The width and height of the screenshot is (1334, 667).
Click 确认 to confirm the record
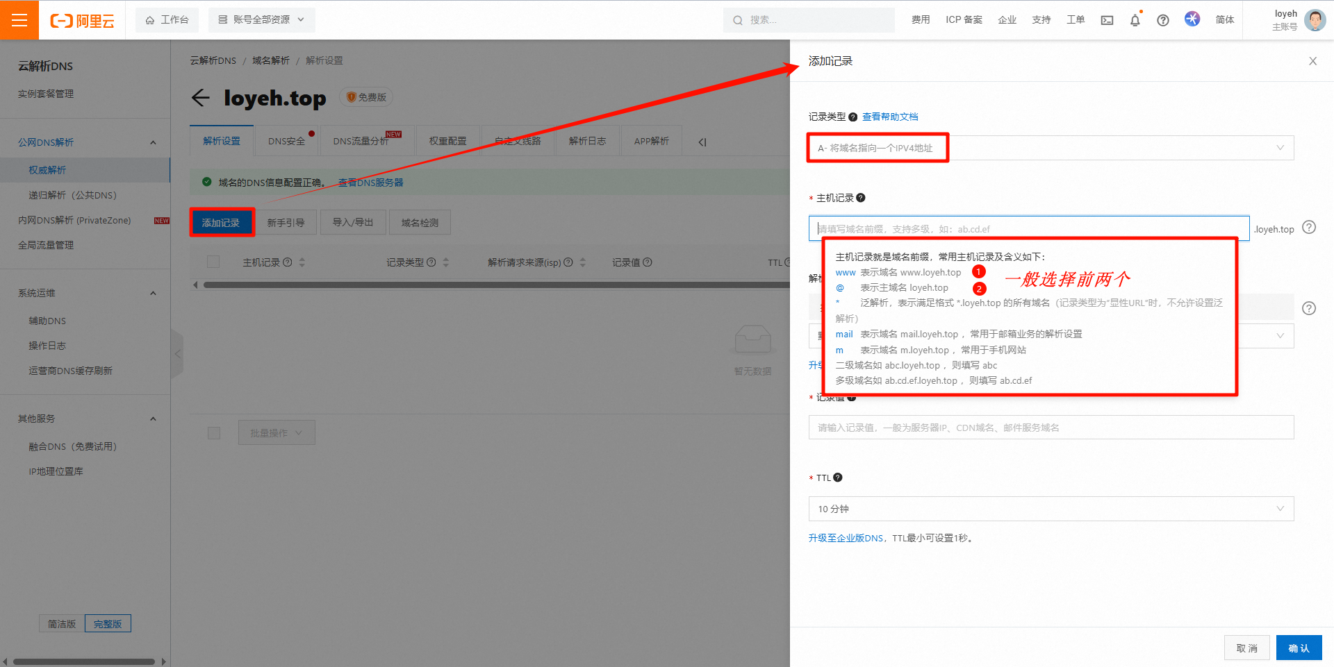1299,648
